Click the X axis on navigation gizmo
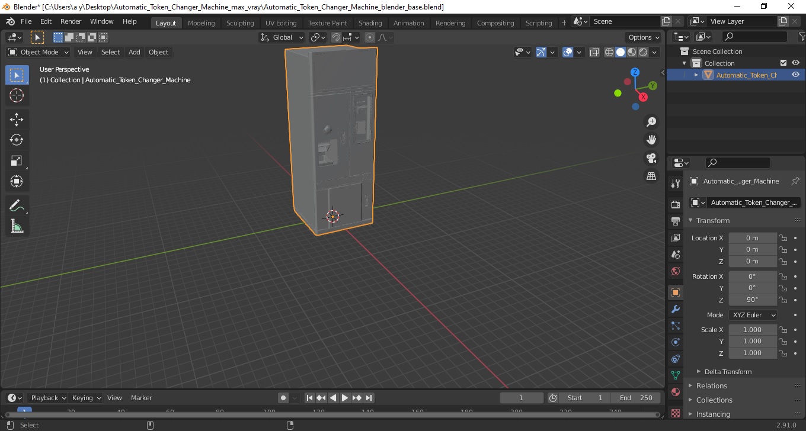This screenshot has width=806, height=431. 643,97
